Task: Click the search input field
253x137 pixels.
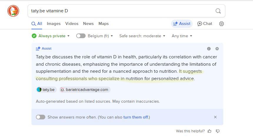Action: pyautogui.click(x=121, y=11)
